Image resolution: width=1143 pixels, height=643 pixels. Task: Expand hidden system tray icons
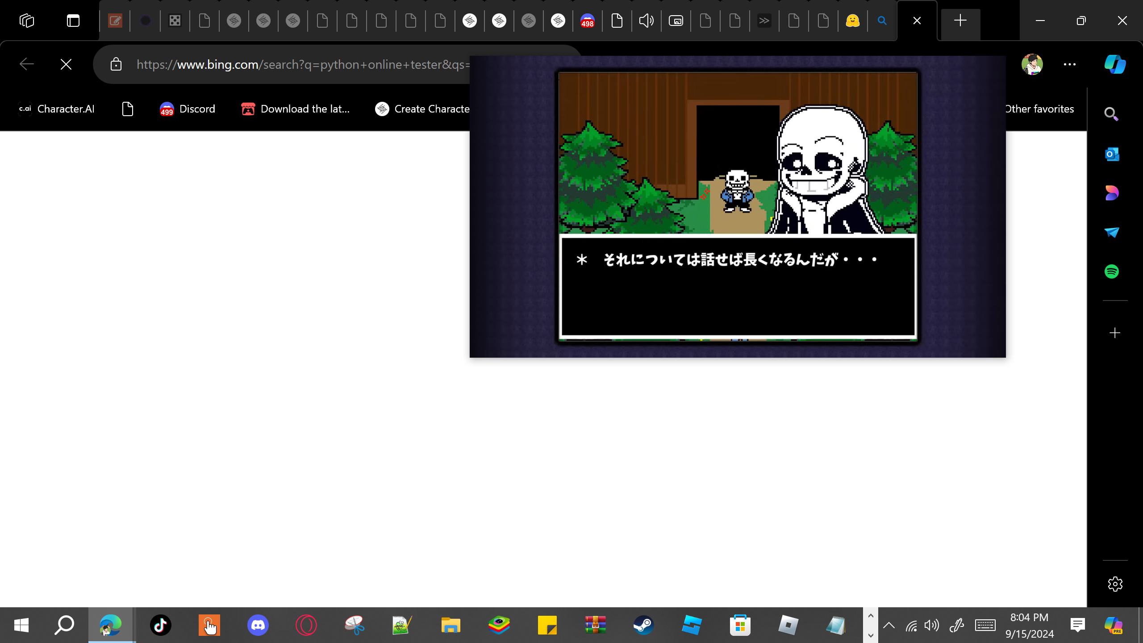click(x=889, y=625)
